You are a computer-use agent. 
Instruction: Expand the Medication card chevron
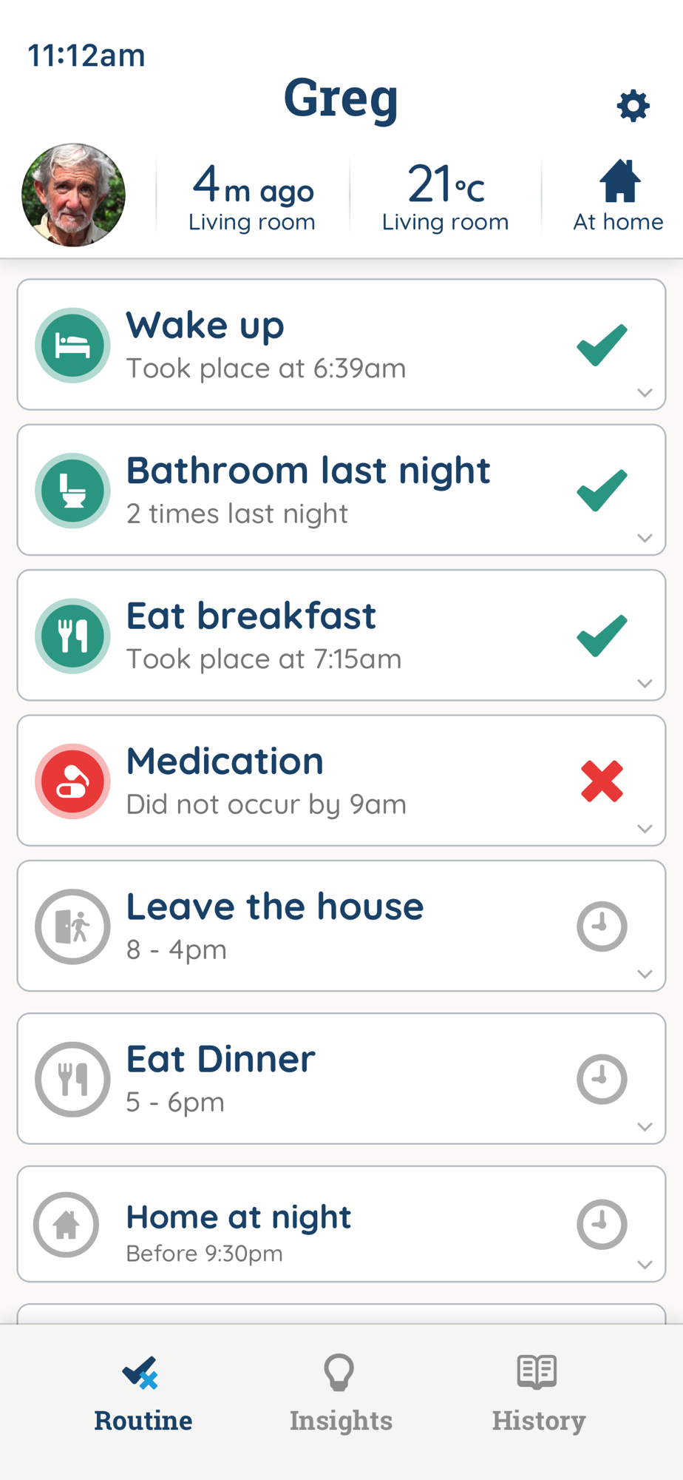pos(645,828)
